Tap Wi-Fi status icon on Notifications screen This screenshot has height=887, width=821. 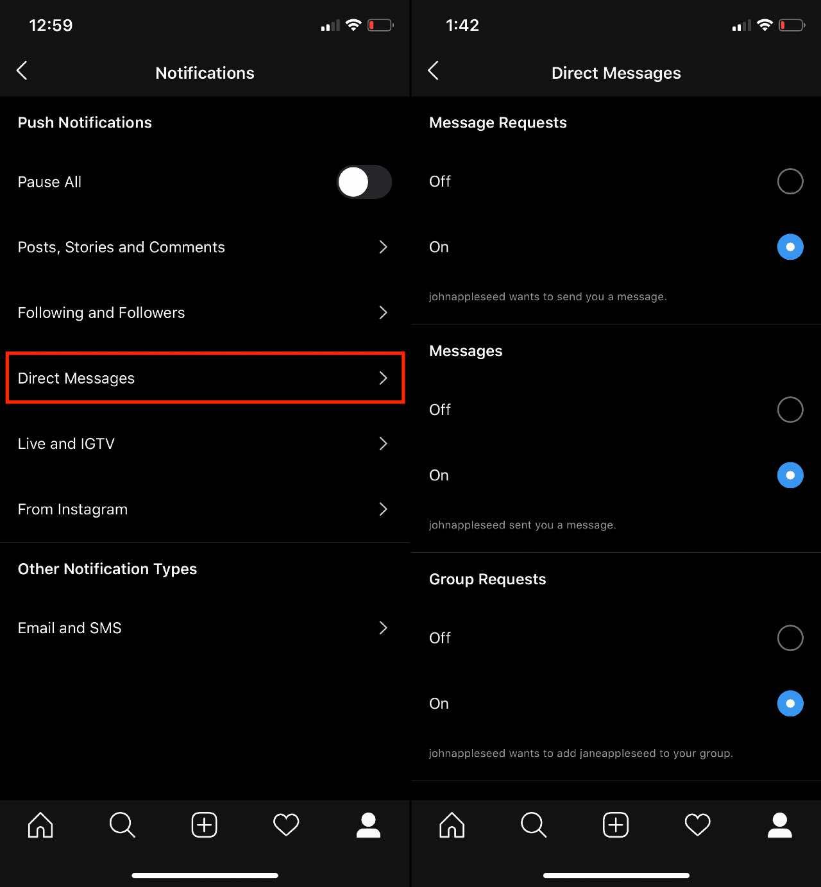click(x=353, y=25)
